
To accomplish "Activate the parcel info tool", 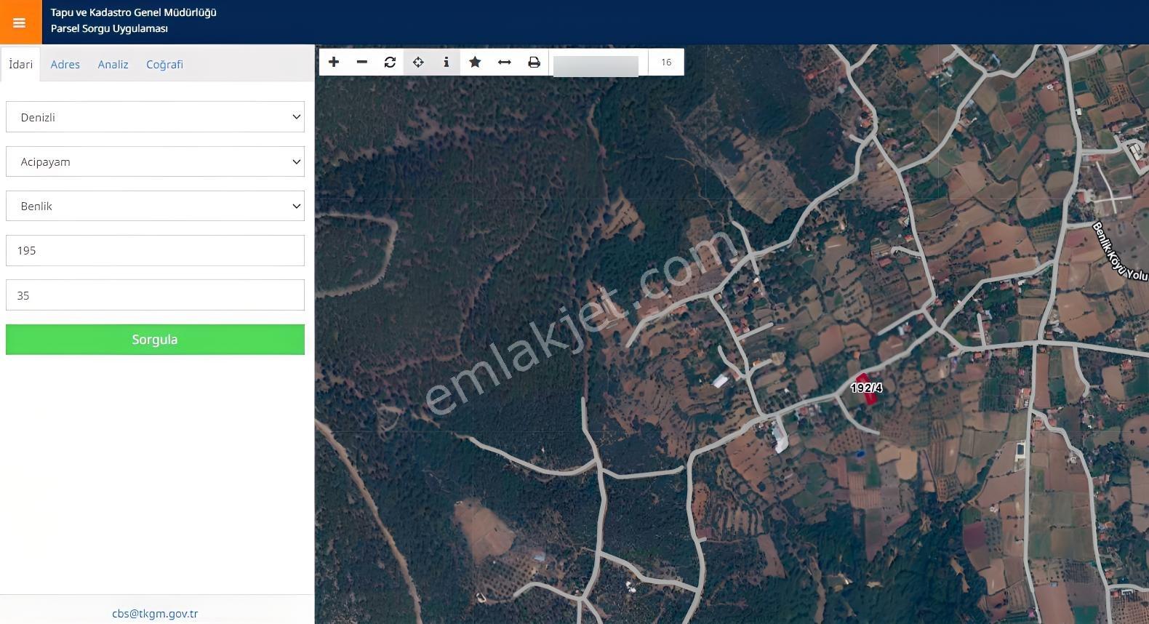I will pyautogui.click(x=447, y=62).
